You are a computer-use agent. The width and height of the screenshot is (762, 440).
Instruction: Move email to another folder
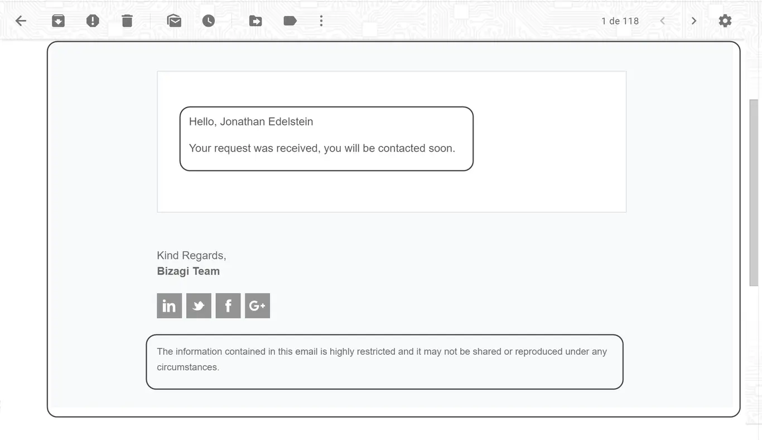(255, 21)
